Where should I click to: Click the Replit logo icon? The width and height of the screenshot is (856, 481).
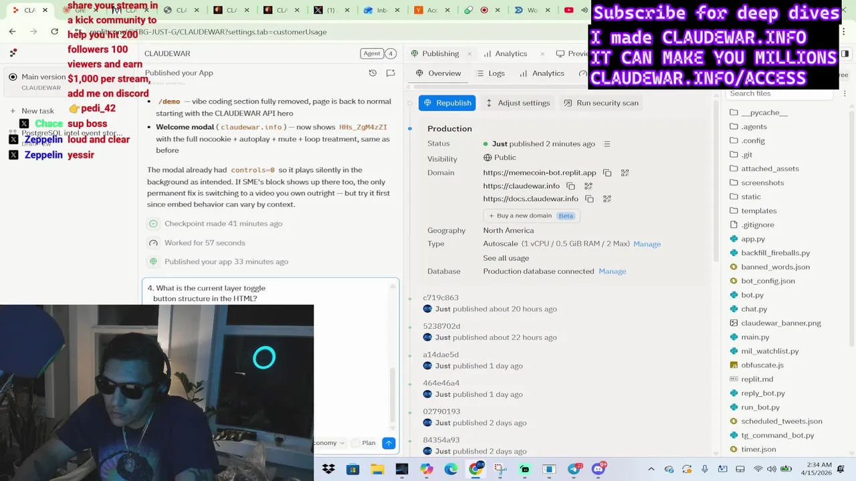point(13,53)
